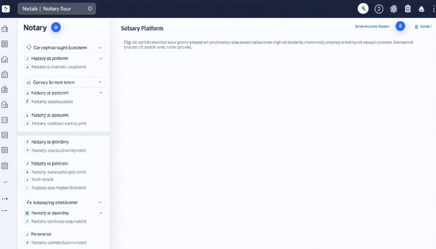Click the icon in 'Conary ler nartt tetum' box

point(29,82)
